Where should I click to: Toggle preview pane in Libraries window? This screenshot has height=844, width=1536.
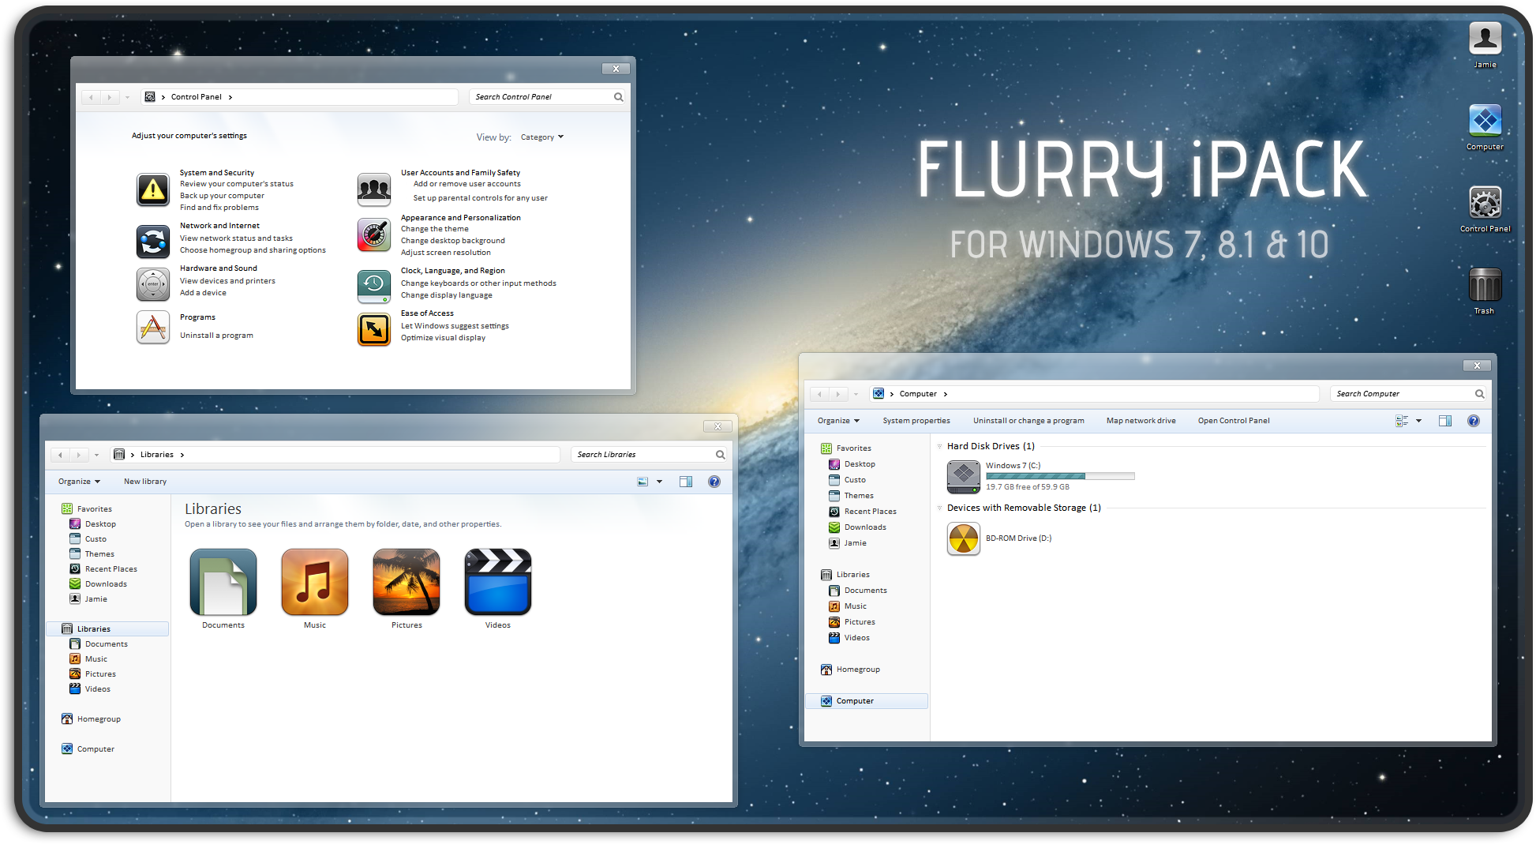[686, 482]
